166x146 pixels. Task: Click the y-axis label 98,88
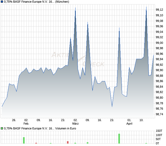[x=159, y=76]
